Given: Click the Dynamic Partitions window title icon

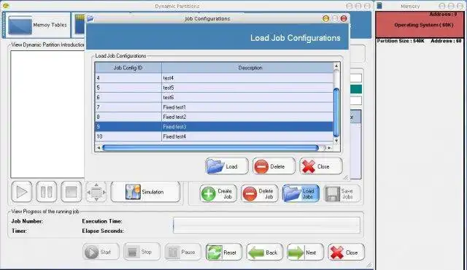Looking at the screenshot, I should coord(5,5).
